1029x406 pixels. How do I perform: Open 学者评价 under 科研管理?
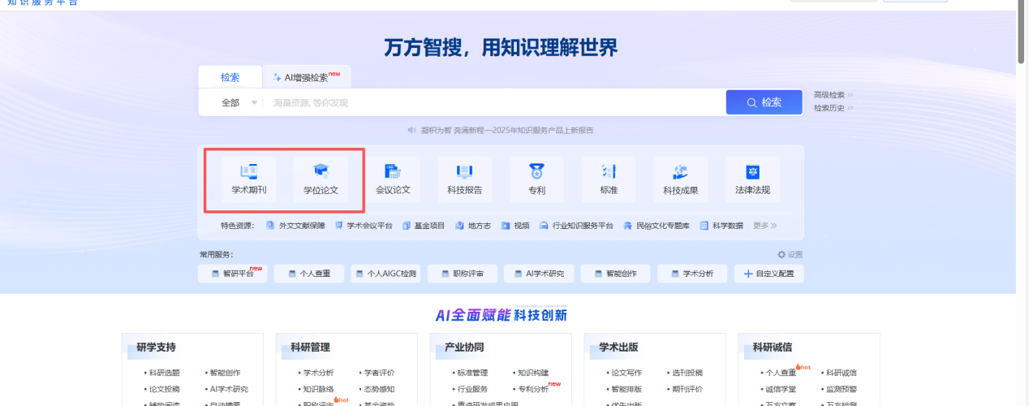[x=379, y=373]
